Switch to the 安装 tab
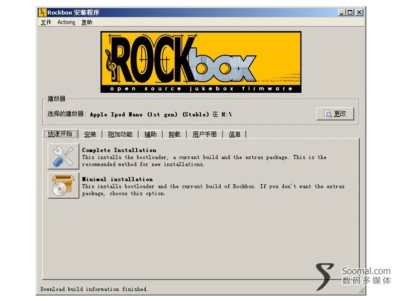This screenshot has height=301, width=402. (90, 134)
